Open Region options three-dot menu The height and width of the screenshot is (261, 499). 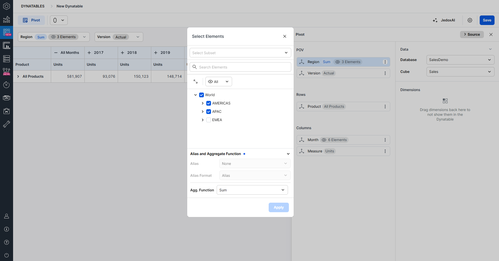(385, 62)
